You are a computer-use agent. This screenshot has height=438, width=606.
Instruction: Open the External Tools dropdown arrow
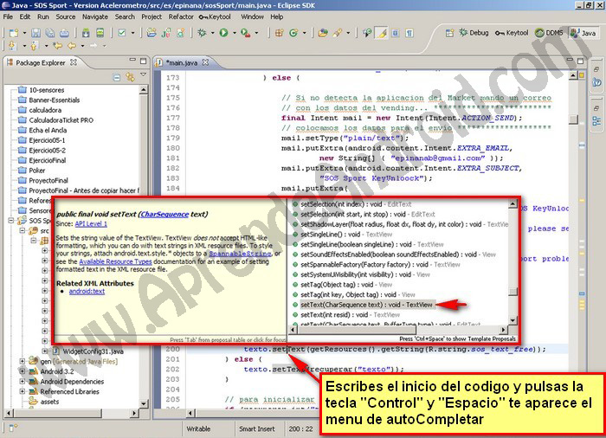click(x=256, y=33)
